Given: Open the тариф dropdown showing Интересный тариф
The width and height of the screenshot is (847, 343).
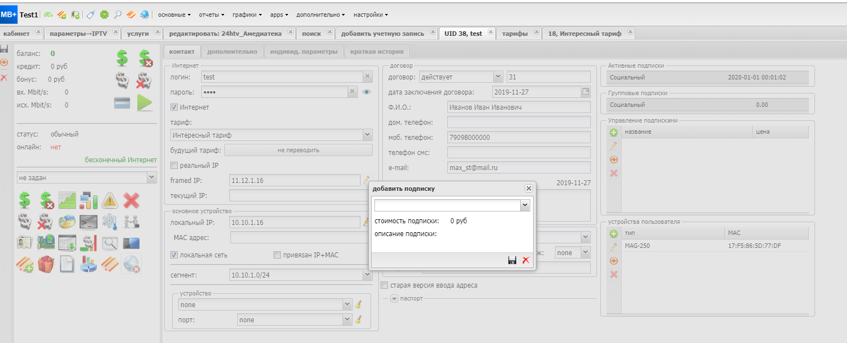Looking at the screenshot, I should point(367,135).
